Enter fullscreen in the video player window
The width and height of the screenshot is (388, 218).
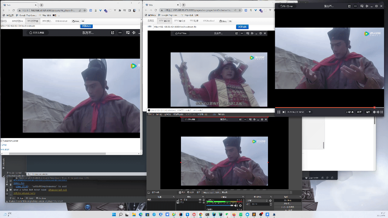(x=382, y=112)
